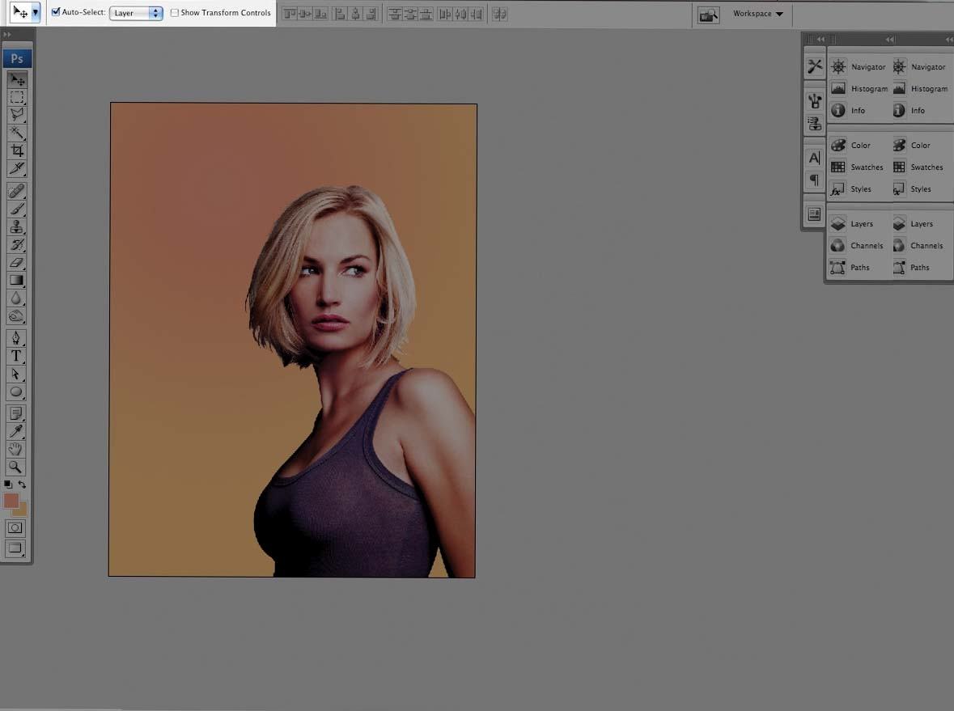Choose the Horizontal Type tool
Viewport: 954px width, 711px height.
[16, 357]
